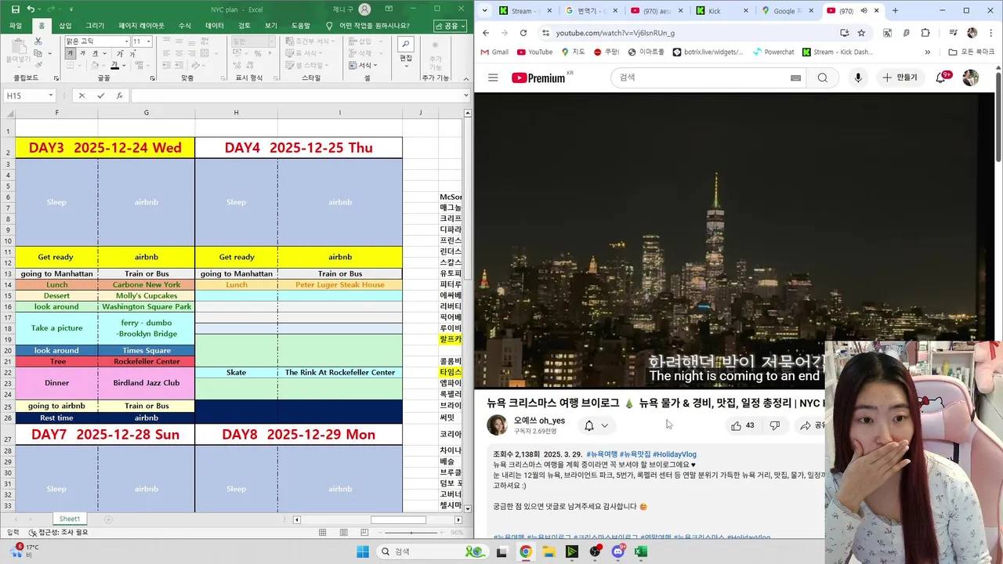
Task: Dislike the video with thumbs down
Action: 774,425
